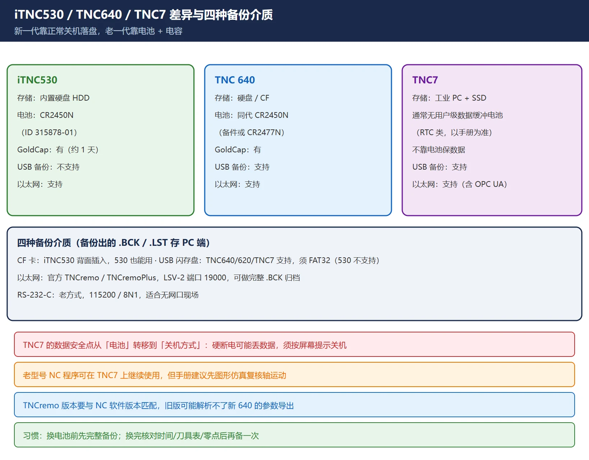Image resolution: width=589 pixels, height=460 pixels.
Task: Select the line "电池：CR2450N" in iTNC530 card
Action: coord(45,115)
